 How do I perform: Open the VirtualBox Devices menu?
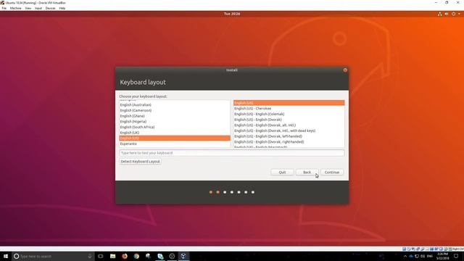point(50,8)
